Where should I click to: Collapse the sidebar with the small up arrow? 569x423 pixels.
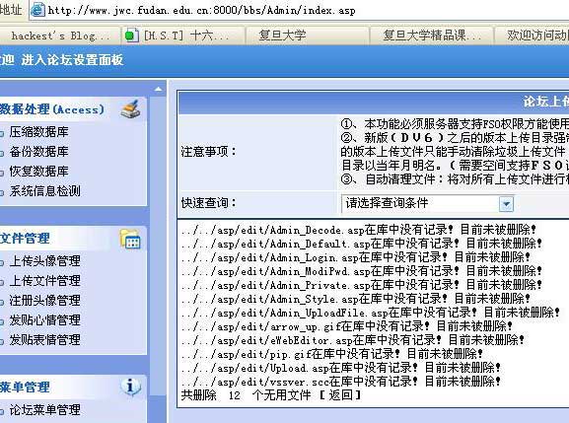(158, 89)
